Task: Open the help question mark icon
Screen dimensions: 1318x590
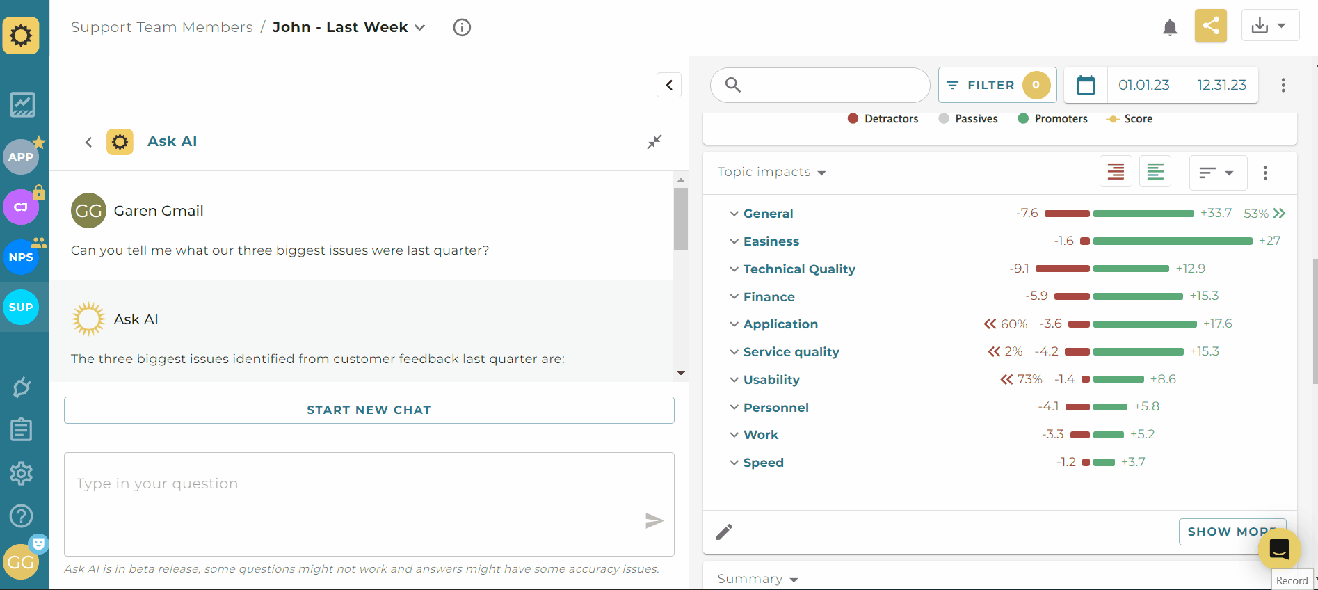Action: click(x=22, y=516)
